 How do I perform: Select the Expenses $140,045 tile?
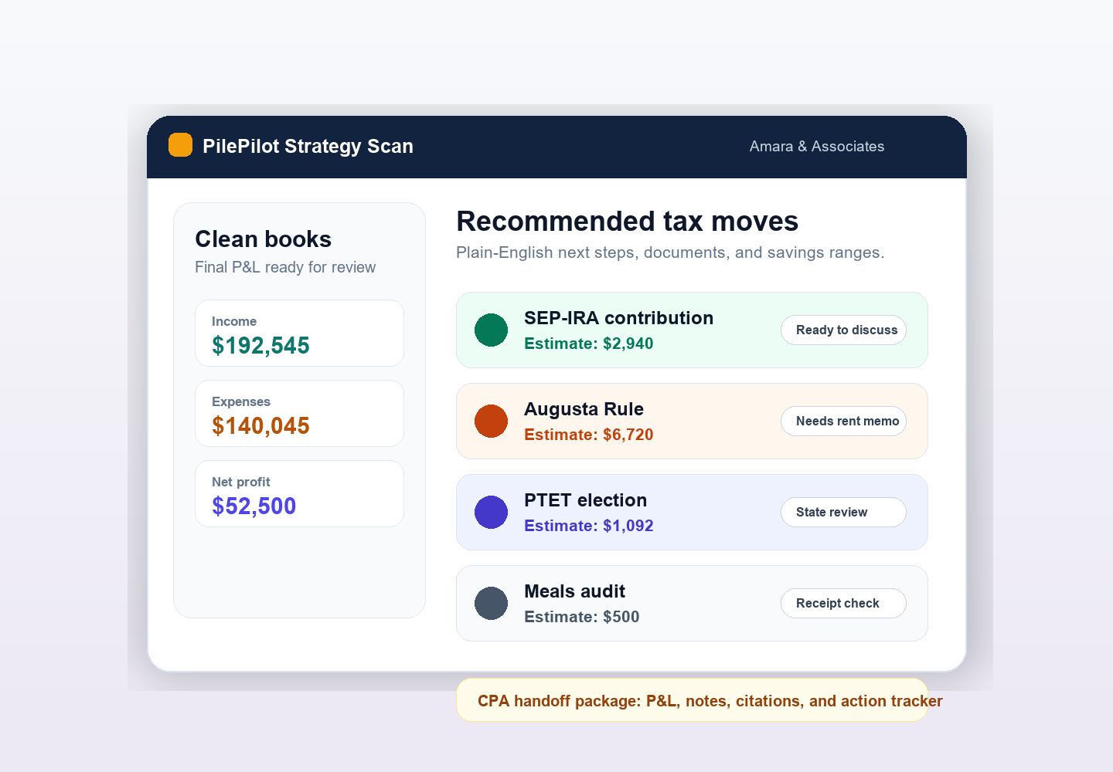click(299, 413)
